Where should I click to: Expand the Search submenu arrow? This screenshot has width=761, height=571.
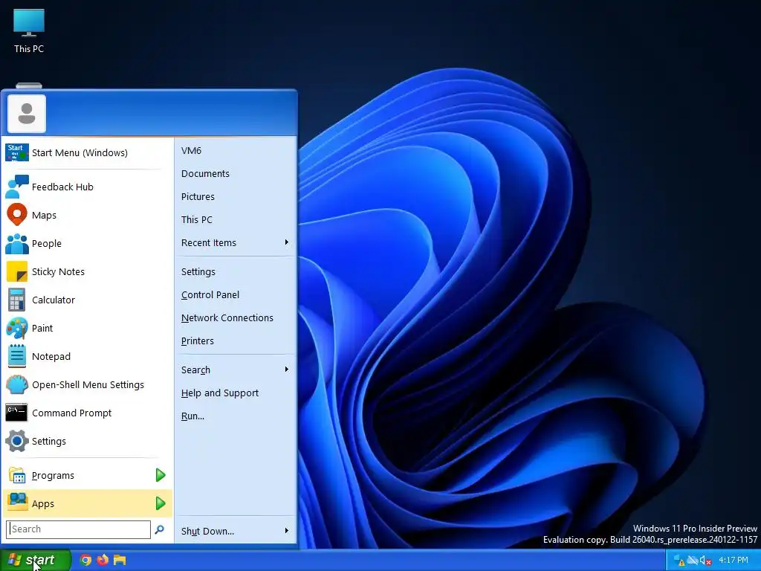click(286, 370)
